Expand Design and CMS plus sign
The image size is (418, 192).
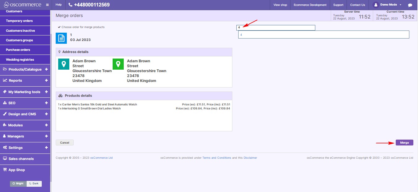point(46,114)
